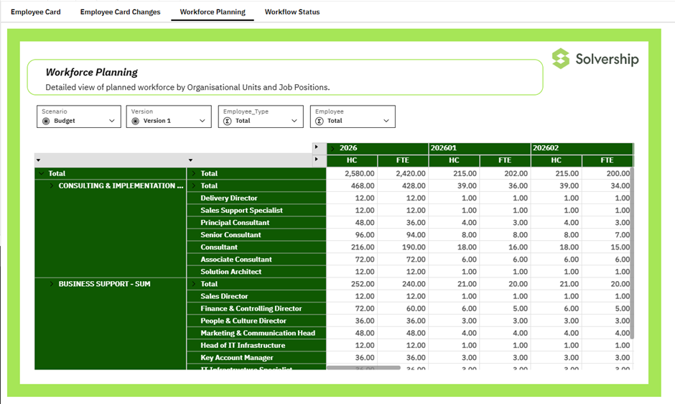Screen dimensions: 675x404
Task: Click the 468.00 Consulting HC cell
Action: (352, 186)
